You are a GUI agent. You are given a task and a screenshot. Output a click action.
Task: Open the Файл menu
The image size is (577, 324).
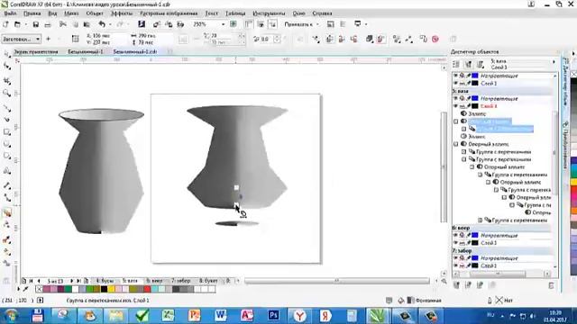point(10,13)
